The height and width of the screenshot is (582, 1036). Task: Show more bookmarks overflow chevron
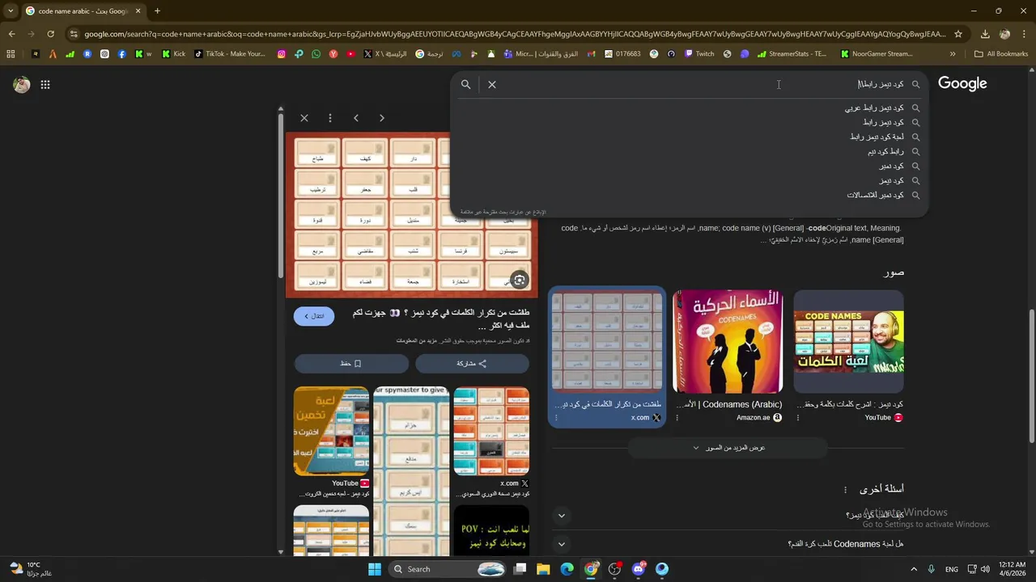click(953, 54)
